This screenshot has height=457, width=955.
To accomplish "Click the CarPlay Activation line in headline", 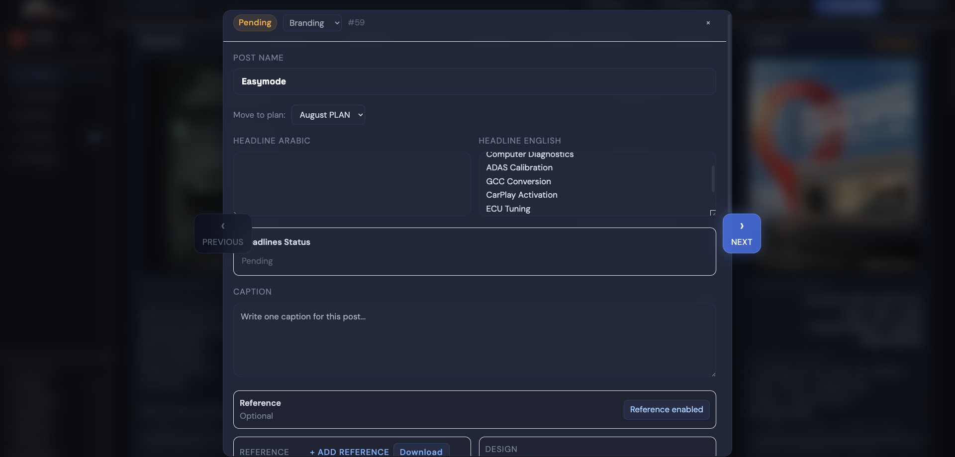I will pos(521,195).
